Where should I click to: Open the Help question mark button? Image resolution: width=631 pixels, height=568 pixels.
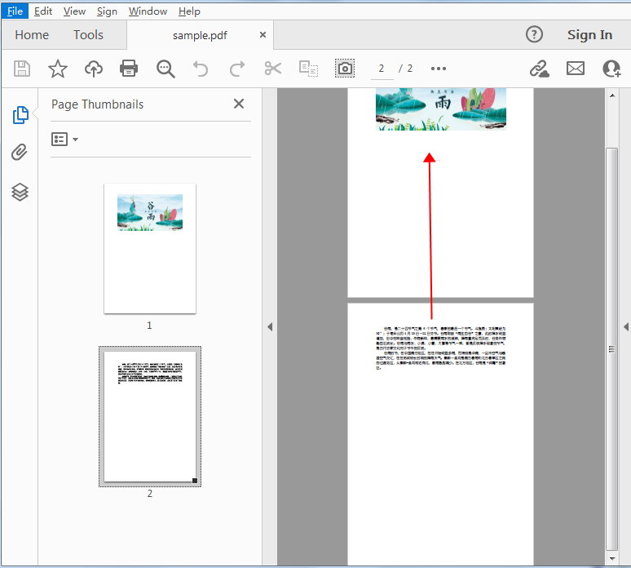tap(534, 34)
